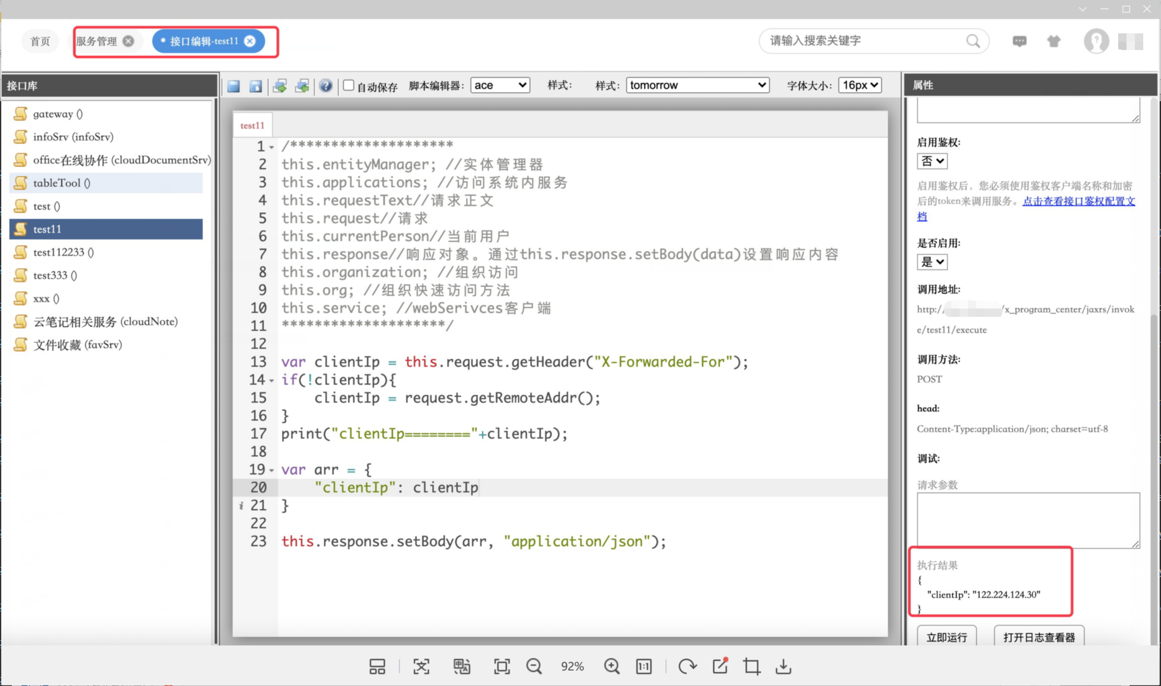Enable the 自动保存 checkbox
This screenshot has width=1161, height=686.
[349, 85]
